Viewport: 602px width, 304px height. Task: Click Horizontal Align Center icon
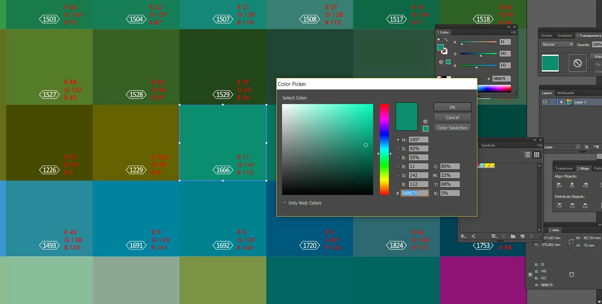[572, 185]
